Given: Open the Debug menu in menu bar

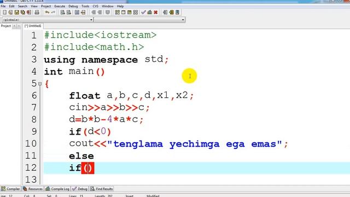Looking at the screenshot, I should tap(73, 6).
